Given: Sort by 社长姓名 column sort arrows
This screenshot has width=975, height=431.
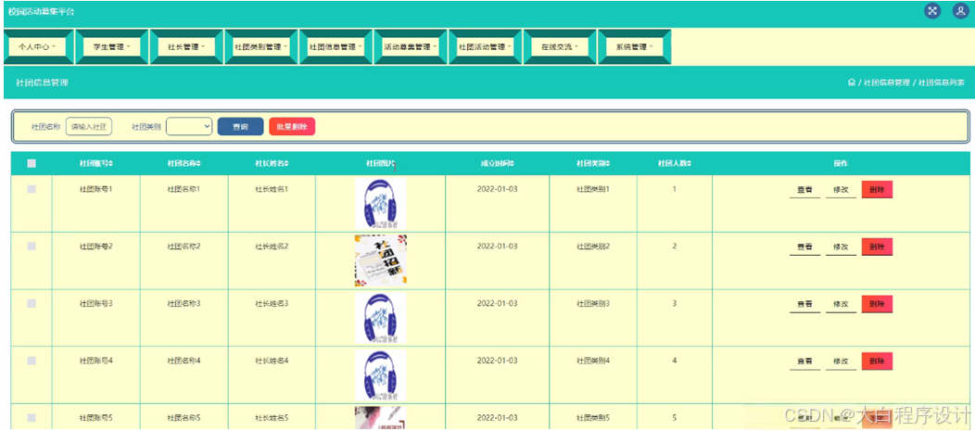Looking at the screenshot, I should (x=286, y=163).
